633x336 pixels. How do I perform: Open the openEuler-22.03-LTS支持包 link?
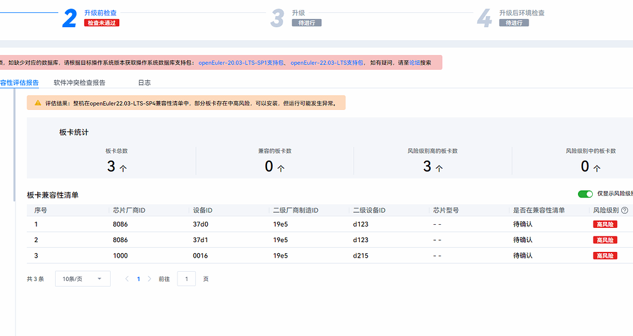(x=327, y=63)
